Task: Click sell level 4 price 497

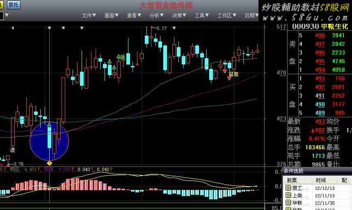Action: [x=320, y=44]
